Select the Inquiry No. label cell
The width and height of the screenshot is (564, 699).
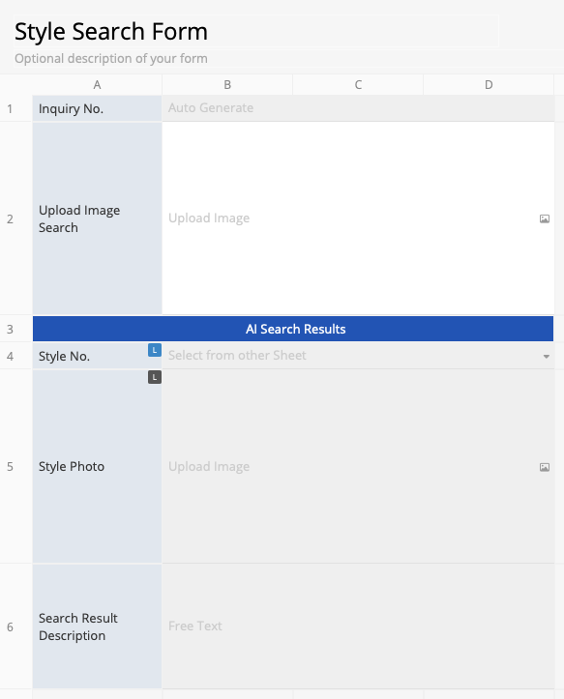pyautogui.click(x=97, y=108)
